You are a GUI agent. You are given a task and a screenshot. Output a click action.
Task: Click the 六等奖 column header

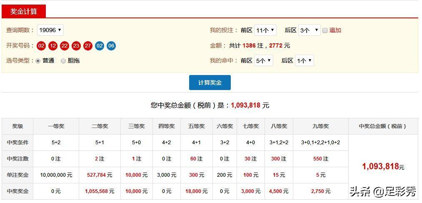point(225,126)
